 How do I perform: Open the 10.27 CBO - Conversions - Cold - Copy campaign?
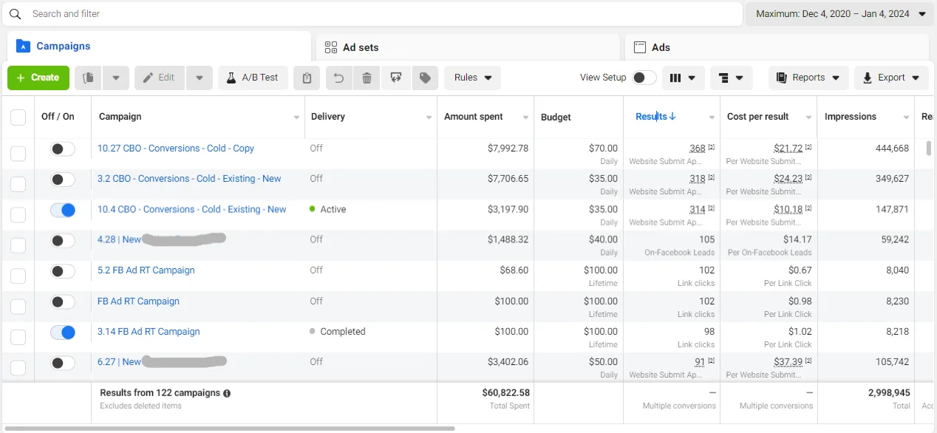pos(176,149)
